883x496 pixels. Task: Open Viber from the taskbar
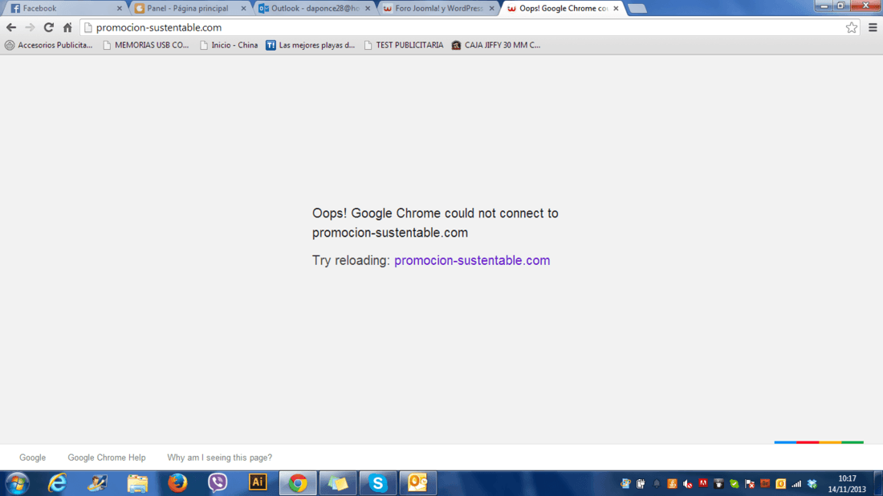click(x=218, y=483)
